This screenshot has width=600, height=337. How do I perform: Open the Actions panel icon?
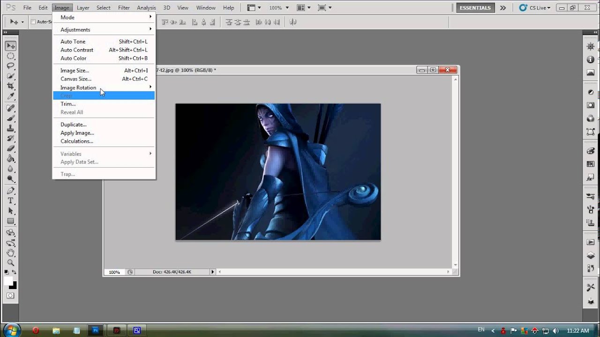591,242
